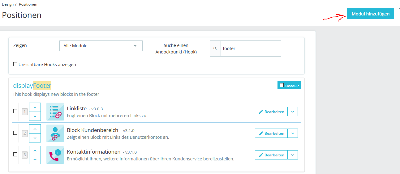The width and height of the screenshot is (400, 174).
Task: Move Linkliste module down one position
Action: [x=35, y=116]
